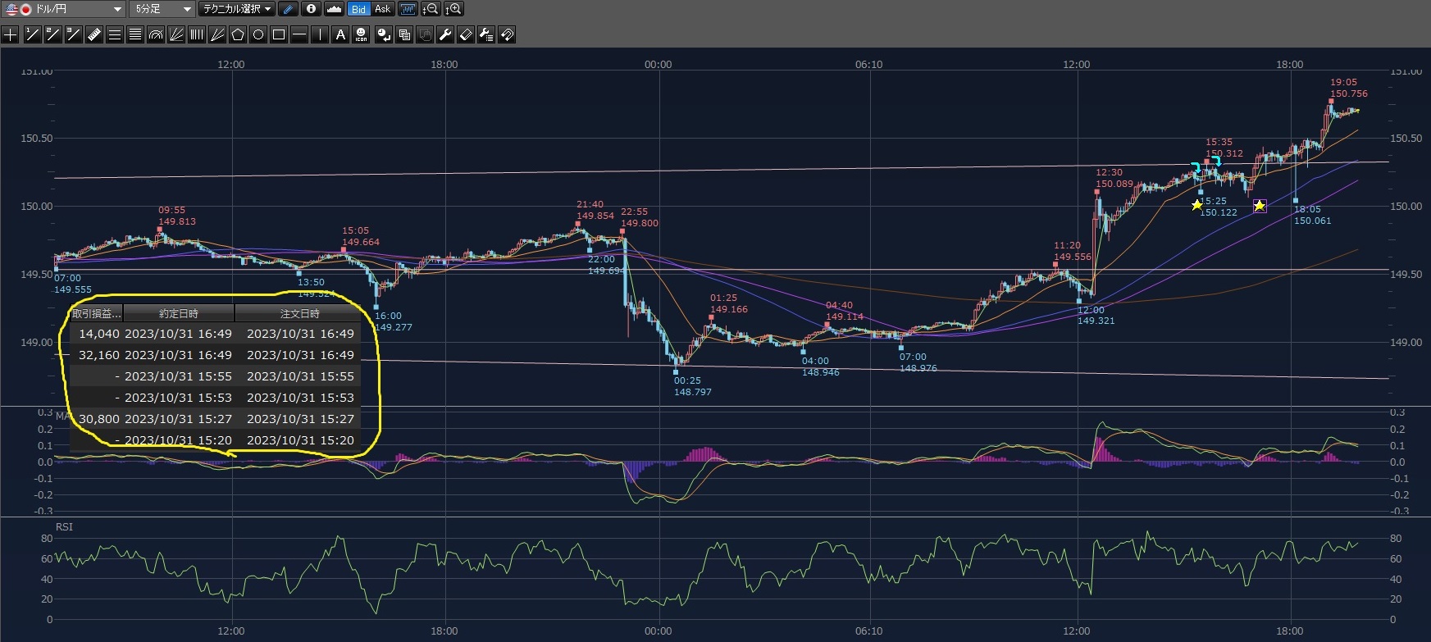Toggle the magnet snap tool
1431x642 pixels.
(x=507, y=34)
